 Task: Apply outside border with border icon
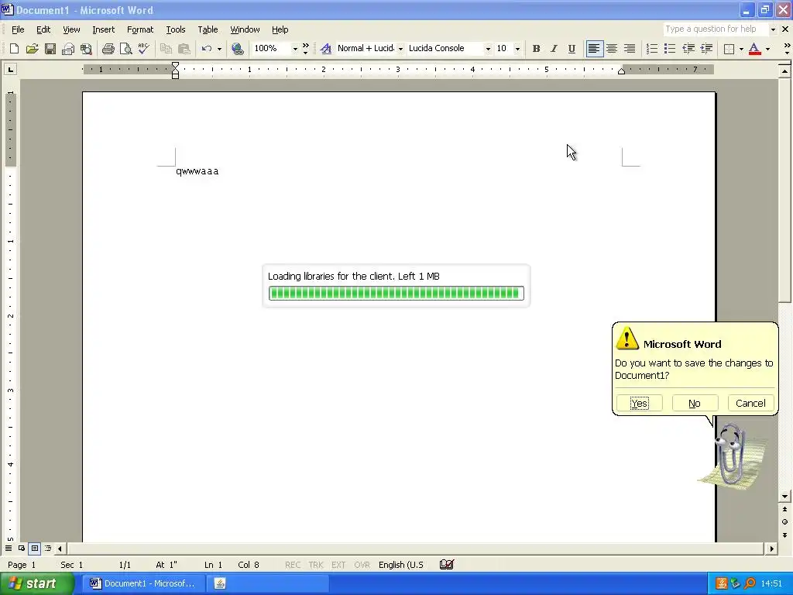[729, 49]
